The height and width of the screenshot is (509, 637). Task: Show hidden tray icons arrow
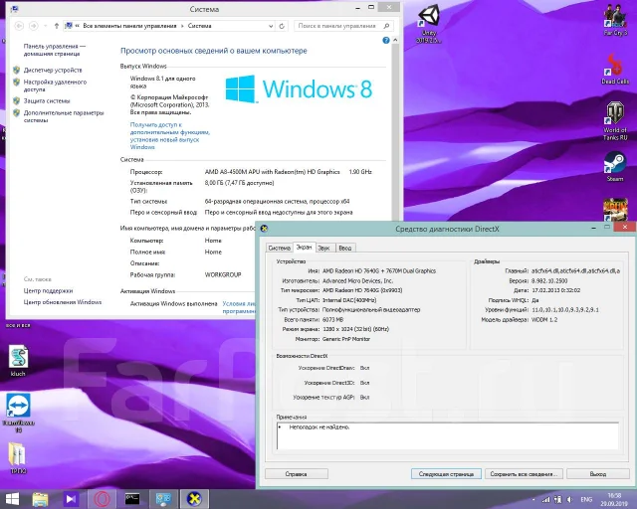[x=533, y=500]
